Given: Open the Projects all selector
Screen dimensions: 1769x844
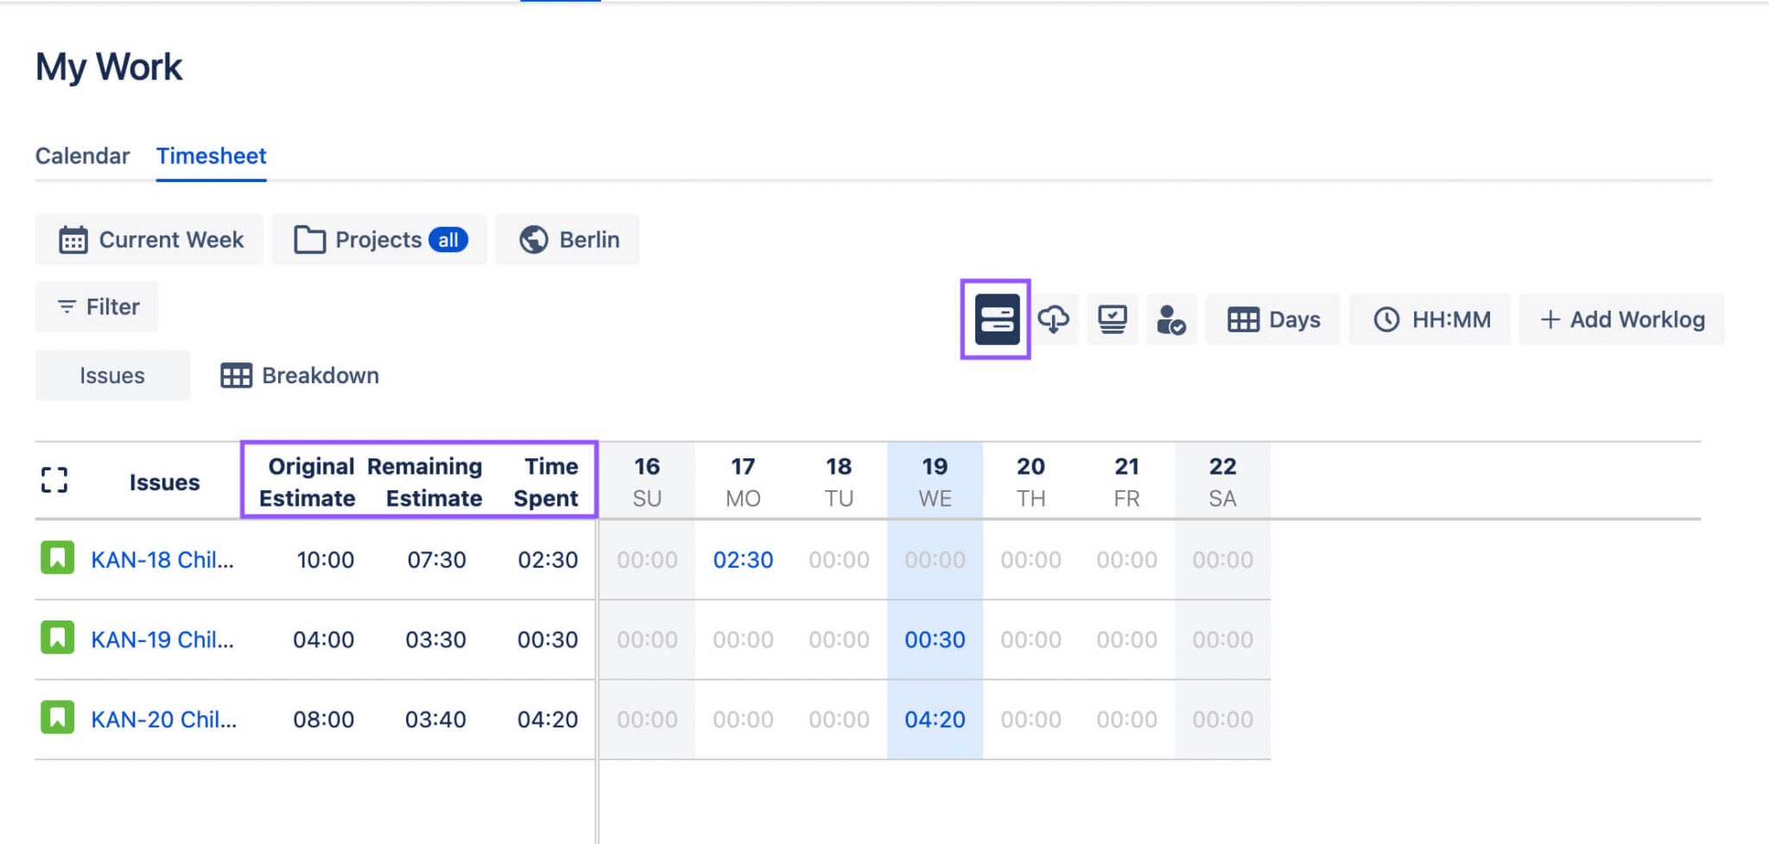Looking at the screenshot, I should tap(378, 240).
